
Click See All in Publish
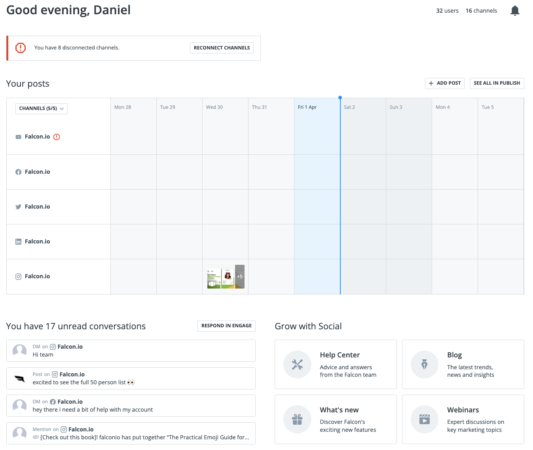point(497,83)
